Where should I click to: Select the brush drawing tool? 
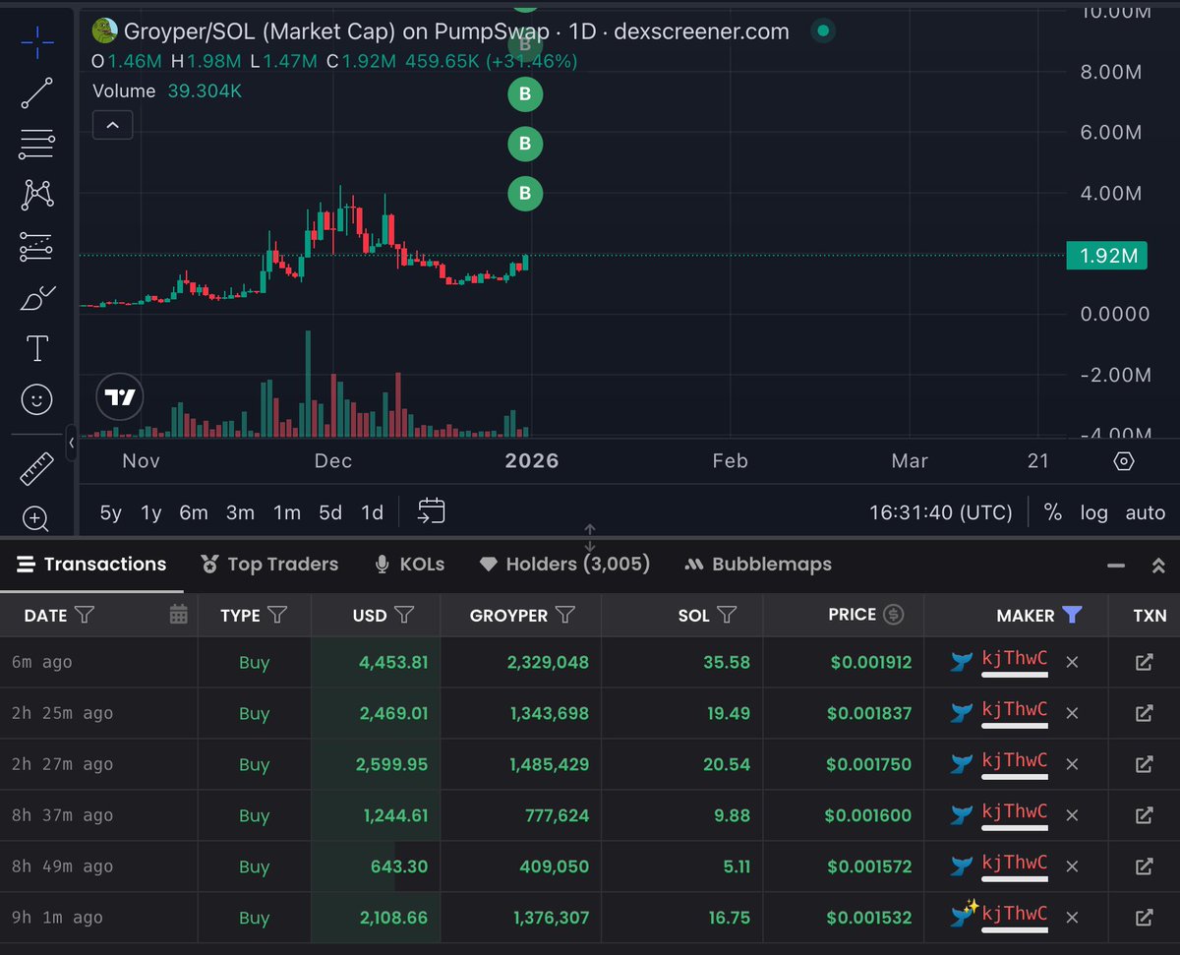tap(37, 297)
